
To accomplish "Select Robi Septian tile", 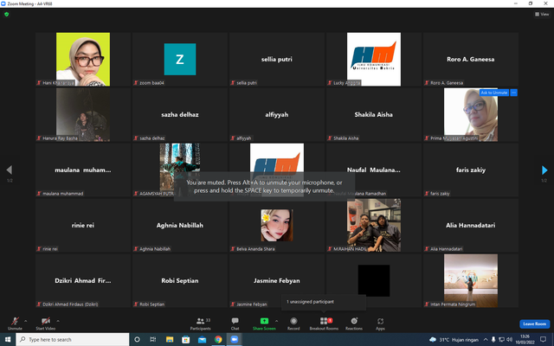I will tap(180, 280).
